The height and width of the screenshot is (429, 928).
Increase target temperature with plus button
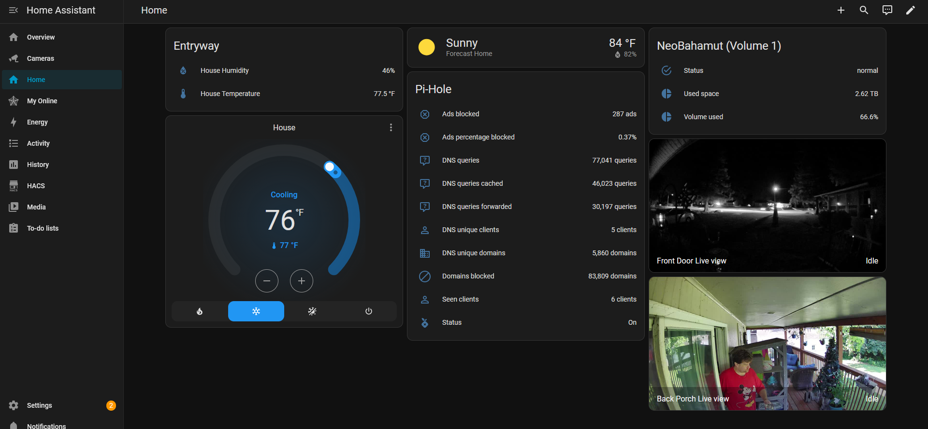tap(302, 281)
